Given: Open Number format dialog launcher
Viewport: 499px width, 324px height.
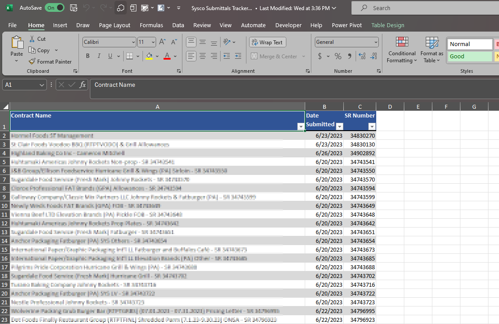Looking at the screenshot, I should tap(379, 71).
